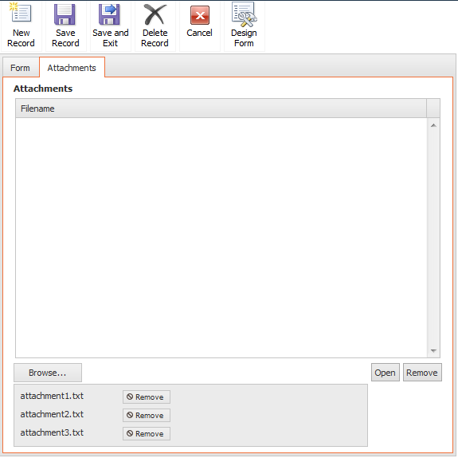This screenshot has width=458, height=458.
Task: Click the red Cancel icon
Action: (x=200, y=15)
